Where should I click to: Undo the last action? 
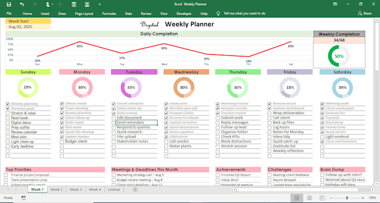click(22, 4)
